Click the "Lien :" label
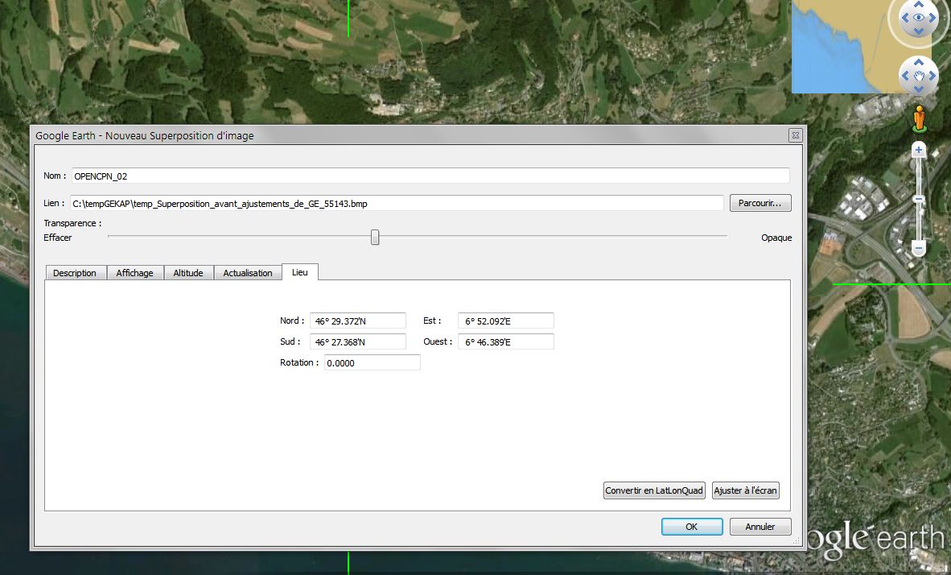The width and height of the screenshot is (951, 575). click(x=54, y=203)
